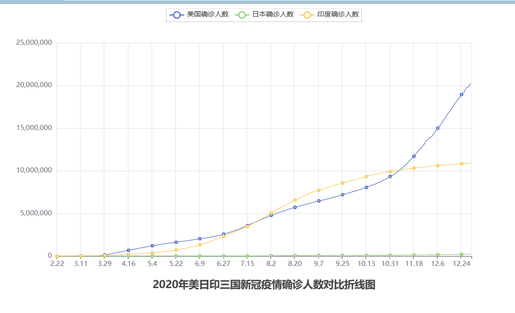Click the blue US marker at 12.24
Image resolution: width=515 pixels, height=313 pixels.
pyautogui.click(x=461, y=94)
